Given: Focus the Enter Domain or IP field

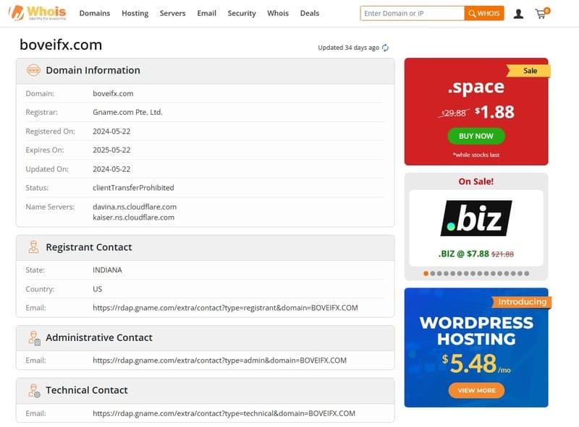Looking at the screenshot, I should tap(412, 13).
